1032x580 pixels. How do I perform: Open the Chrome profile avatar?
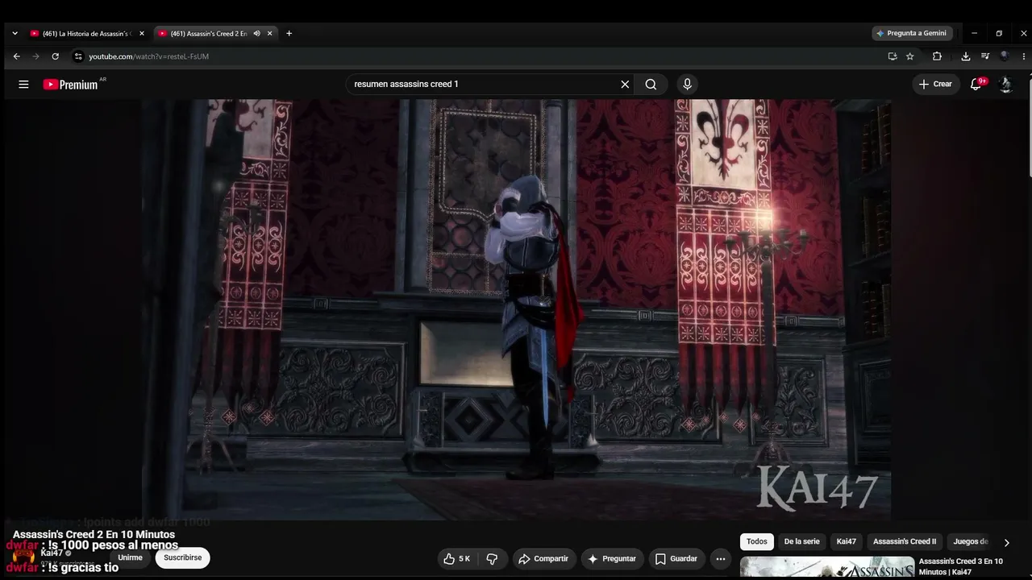[x=1005, y=56]
